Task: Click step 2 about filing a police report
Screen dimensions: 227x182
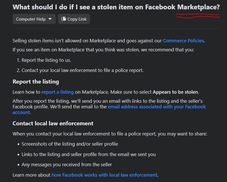Action: 82,70
